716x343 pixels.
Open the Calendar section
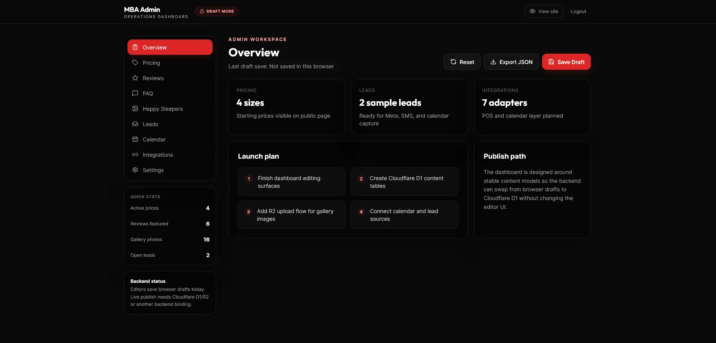pos(170,139)
